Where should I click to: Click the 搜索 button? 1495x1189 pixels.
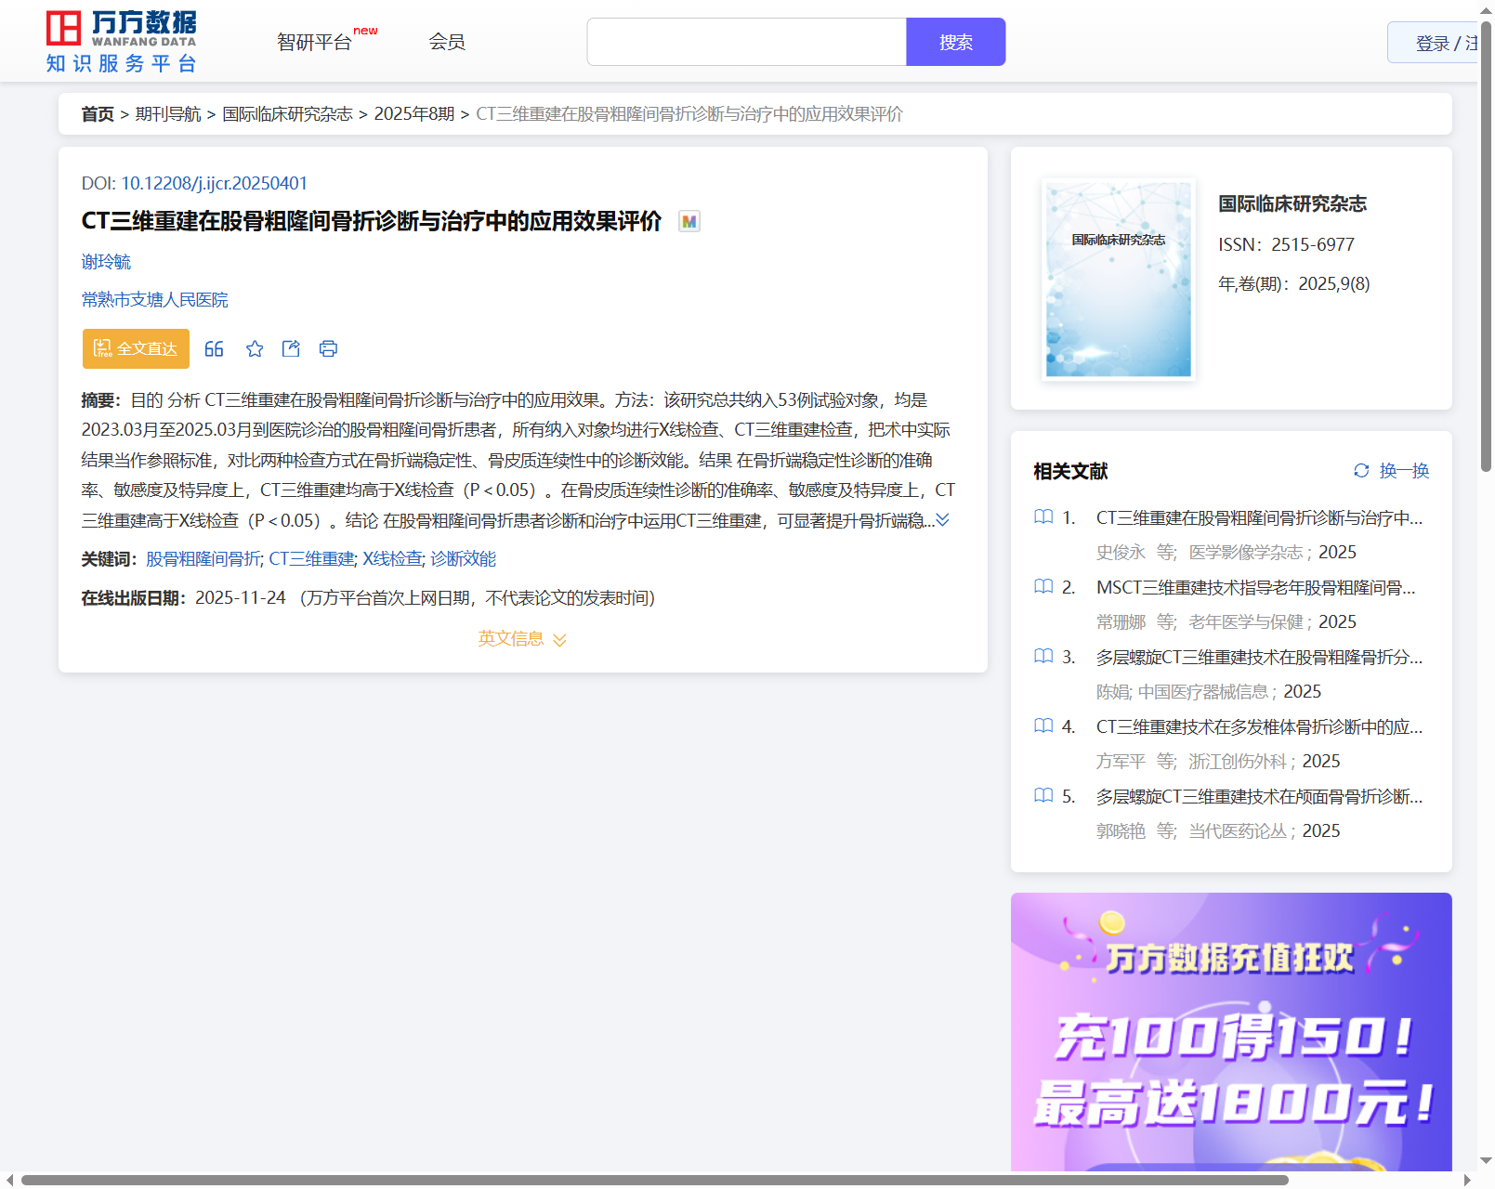(x=955, y=42)
